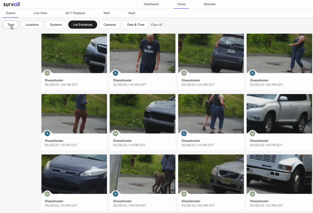Open the Vault tab
Screen dimensions: 313x213
131,13
